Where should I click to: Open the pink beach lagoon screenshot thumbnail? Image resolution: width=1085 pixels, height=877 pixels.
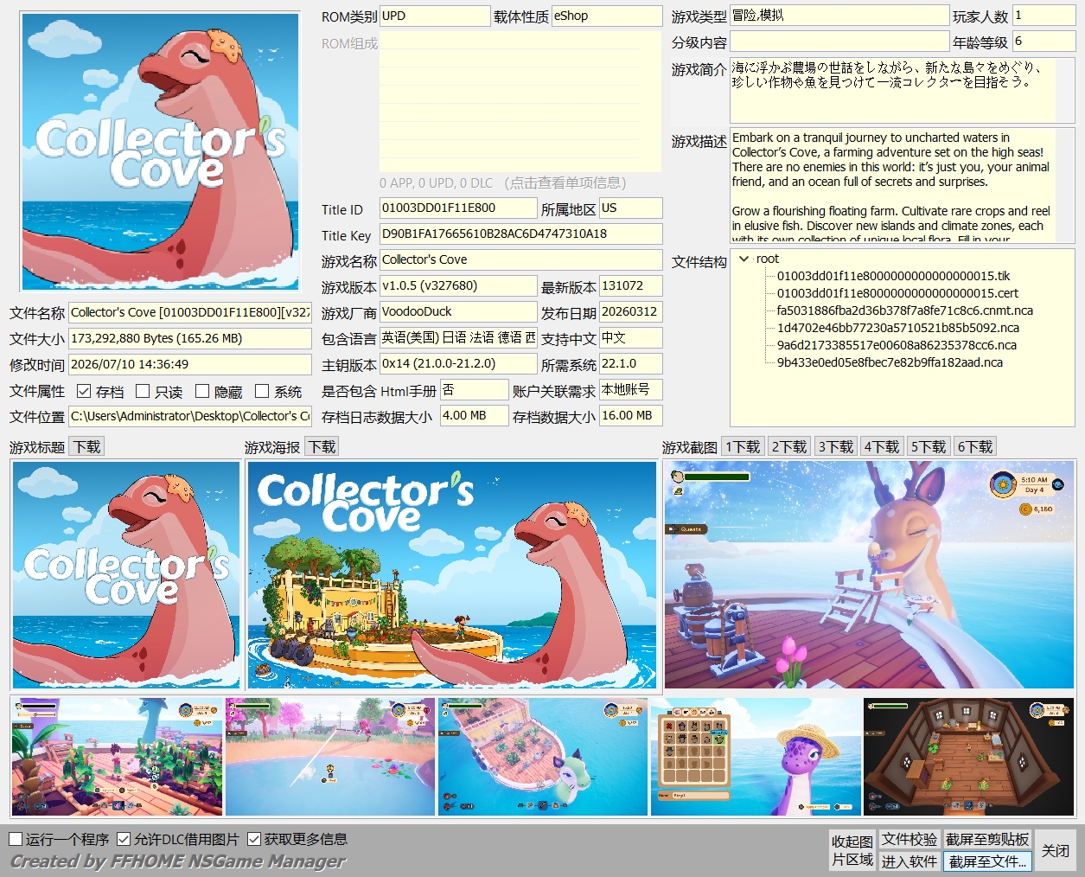point(330,757)
